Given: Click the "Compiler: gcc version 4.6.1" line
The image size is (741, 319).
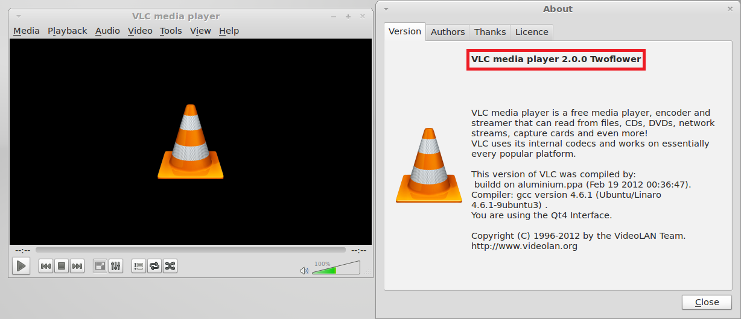Looking at the screenshot, I should tap(566, 195).
